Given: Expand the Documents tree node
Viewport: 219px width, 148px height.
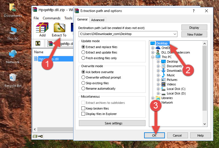Looking at the screenshot, I should coord(158,66).
